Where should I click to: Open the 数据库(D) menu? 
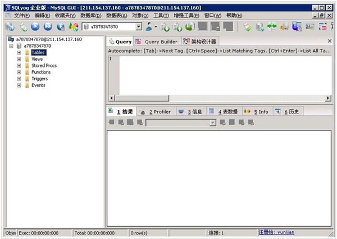91,16
